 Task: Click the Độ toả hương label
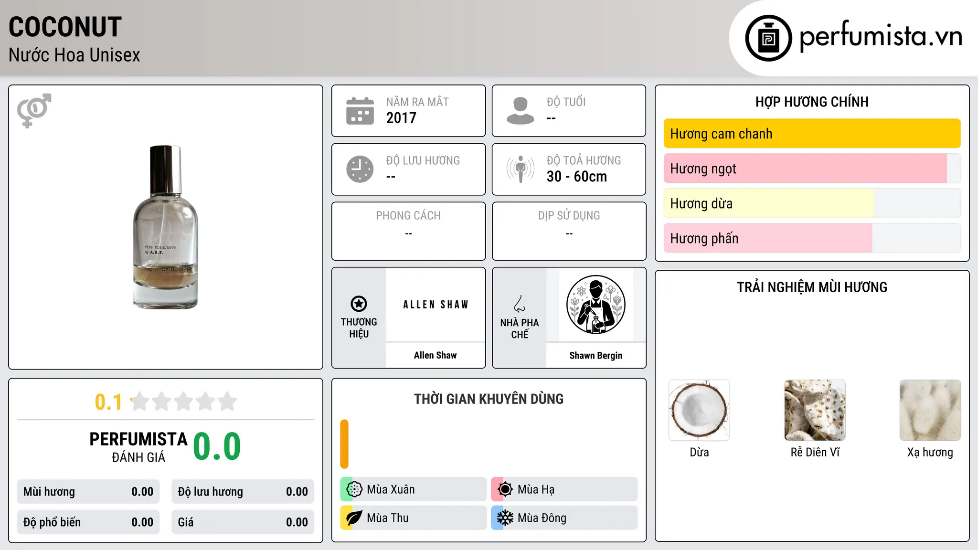tap(584, 160)
